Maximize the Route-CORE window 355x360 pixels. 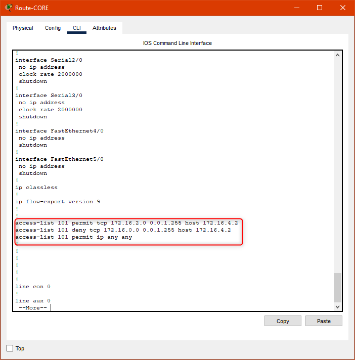320,8
